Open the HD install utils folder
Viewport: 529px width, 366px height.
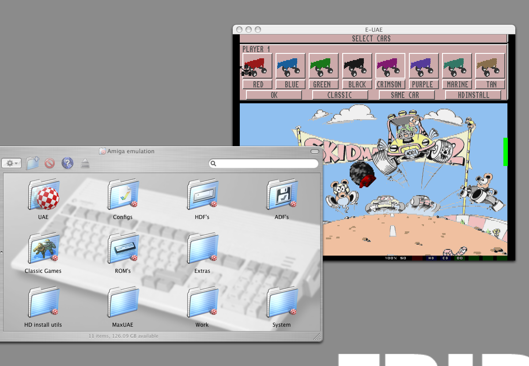[44, 302]
